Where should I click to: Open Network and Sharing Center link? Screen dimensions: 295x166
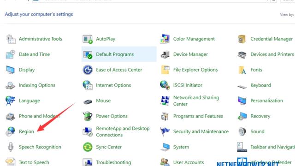[196, 101]
